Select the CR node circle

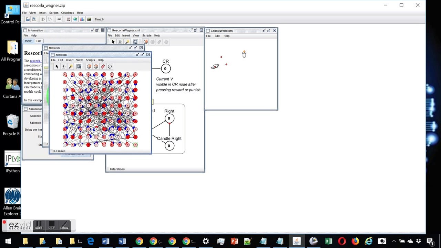coord(165,69)
